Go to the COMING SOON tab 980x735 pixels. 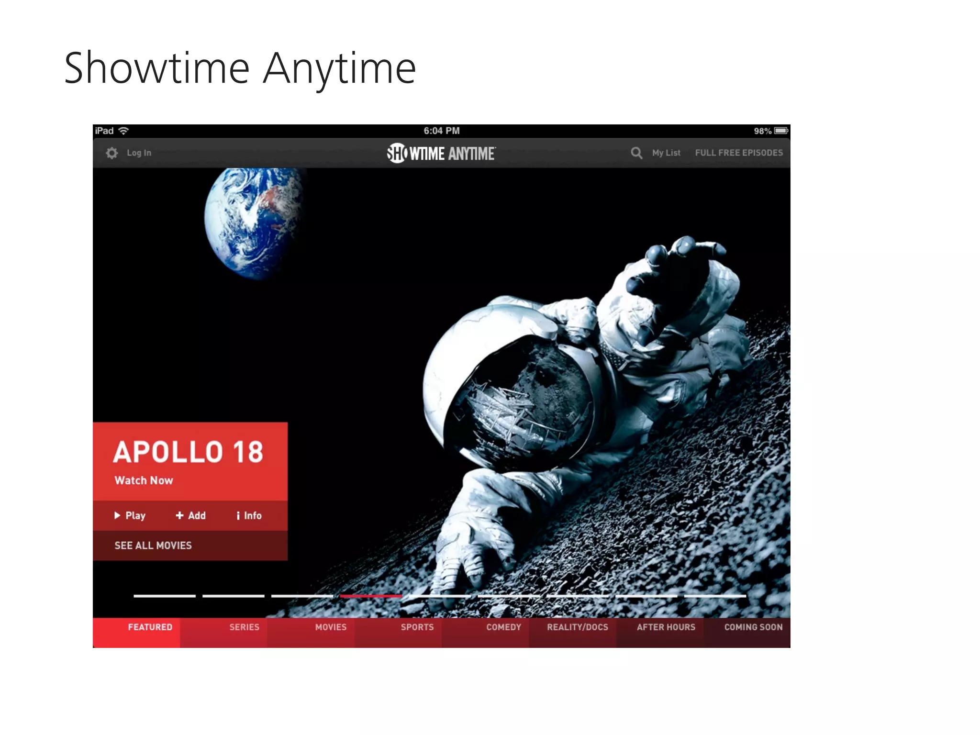753,627
